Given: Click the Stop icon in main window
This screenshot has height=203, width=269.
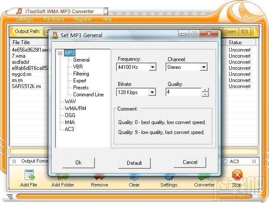Looking at the screenshot, I should [x=237, y=175].
